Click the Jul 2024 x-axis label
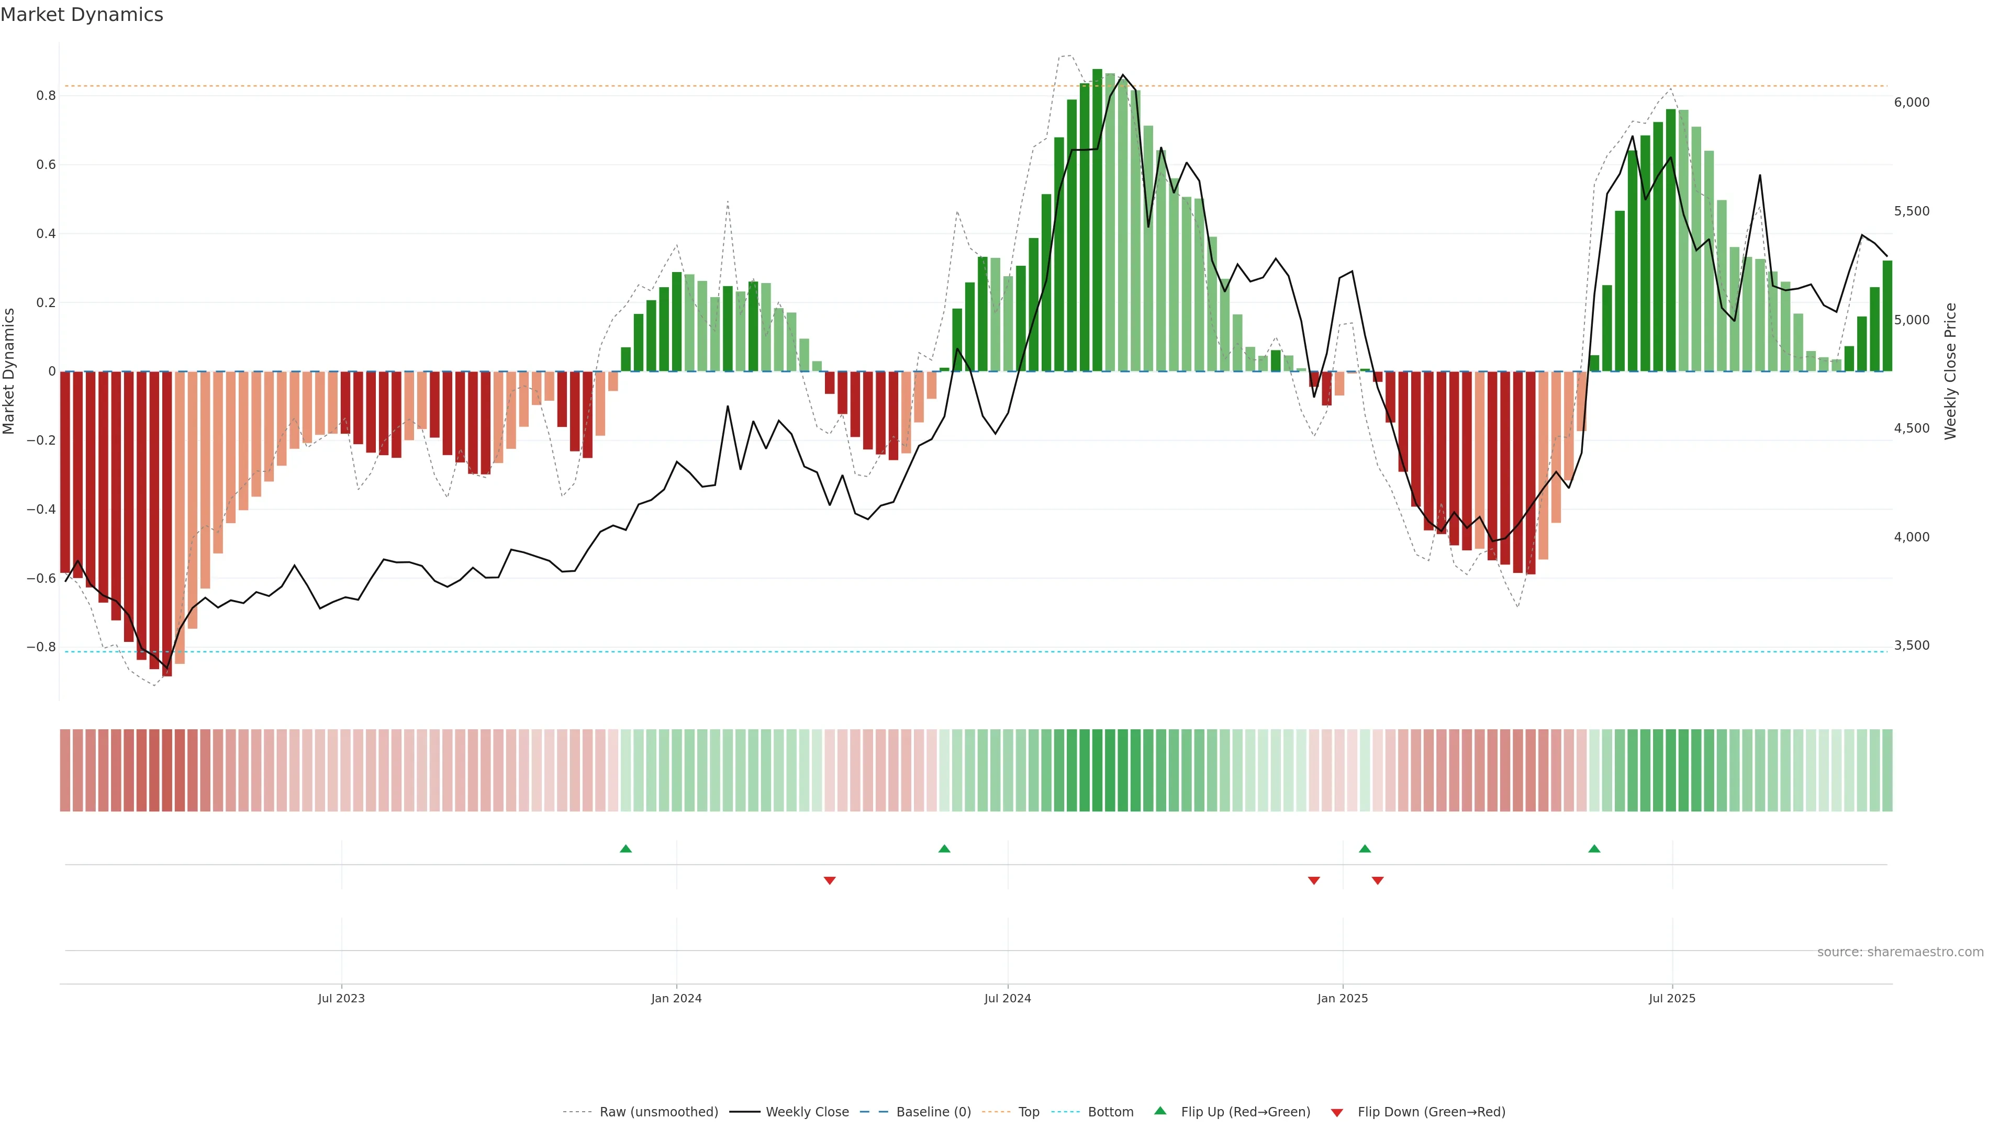 point(1007,998)
